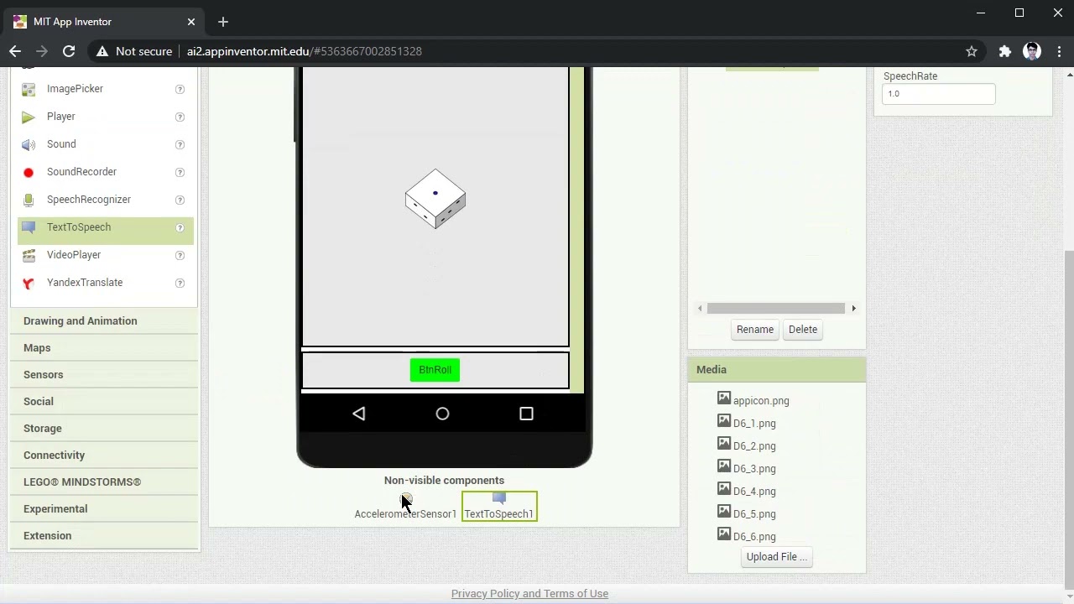The width and height of the screenshot is (1074, 604).
Task: Select the ImagePicker palette icon
Action: point(29,89)
